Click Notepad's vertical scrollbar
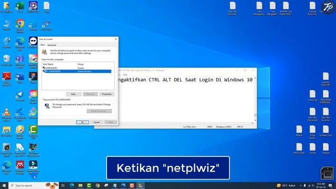The image size is (336, 189). [255, 99]
